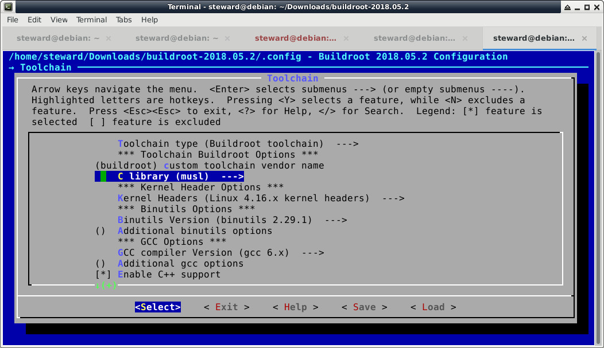Click the < Help > button

pos(296,307)
